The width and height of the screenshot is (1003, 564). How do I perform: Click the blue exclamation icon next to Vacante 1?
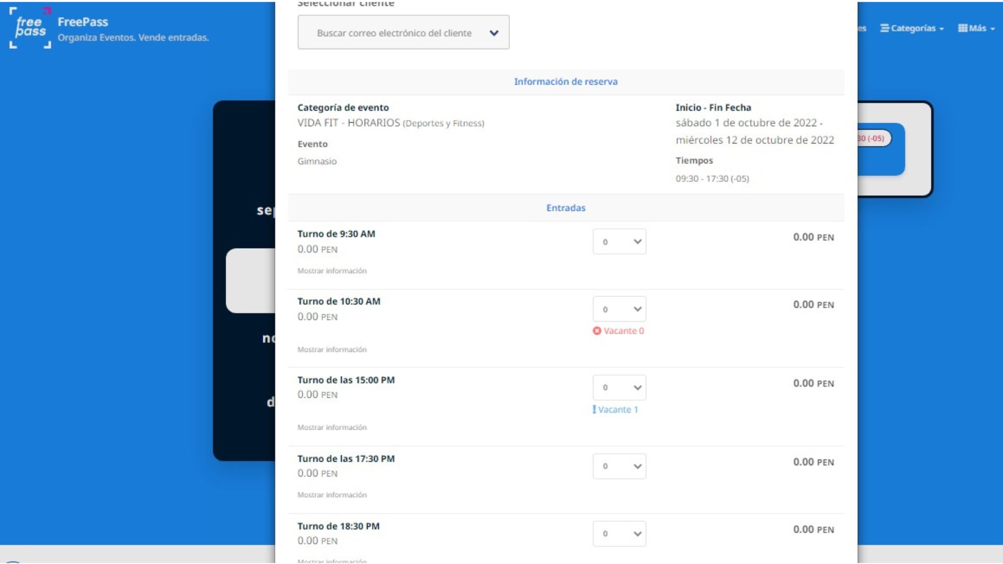tap(594, 410)
